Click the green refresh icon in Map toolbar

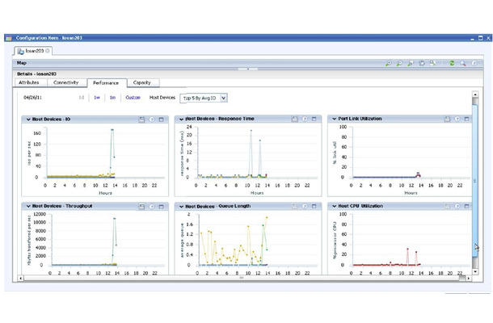pyautogui.click(x=452, y=63)
